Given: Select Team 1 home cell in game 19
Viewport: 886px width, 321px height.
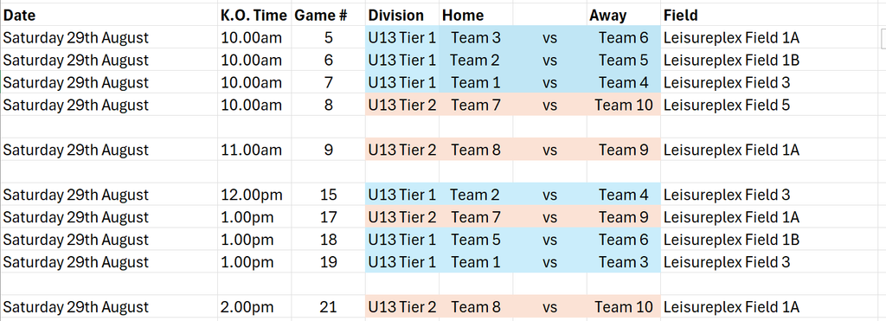Looking at the screenshot, I should click(x=476, y=262).
